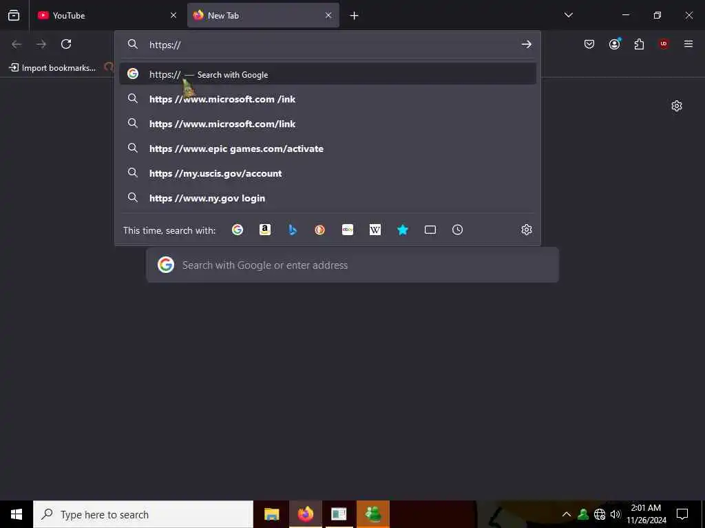
Task: Go forward one page
Action: click(x=41, y=44)
